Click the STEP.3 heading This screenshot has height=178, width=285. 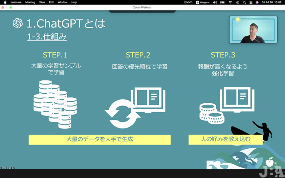[223, 55]
